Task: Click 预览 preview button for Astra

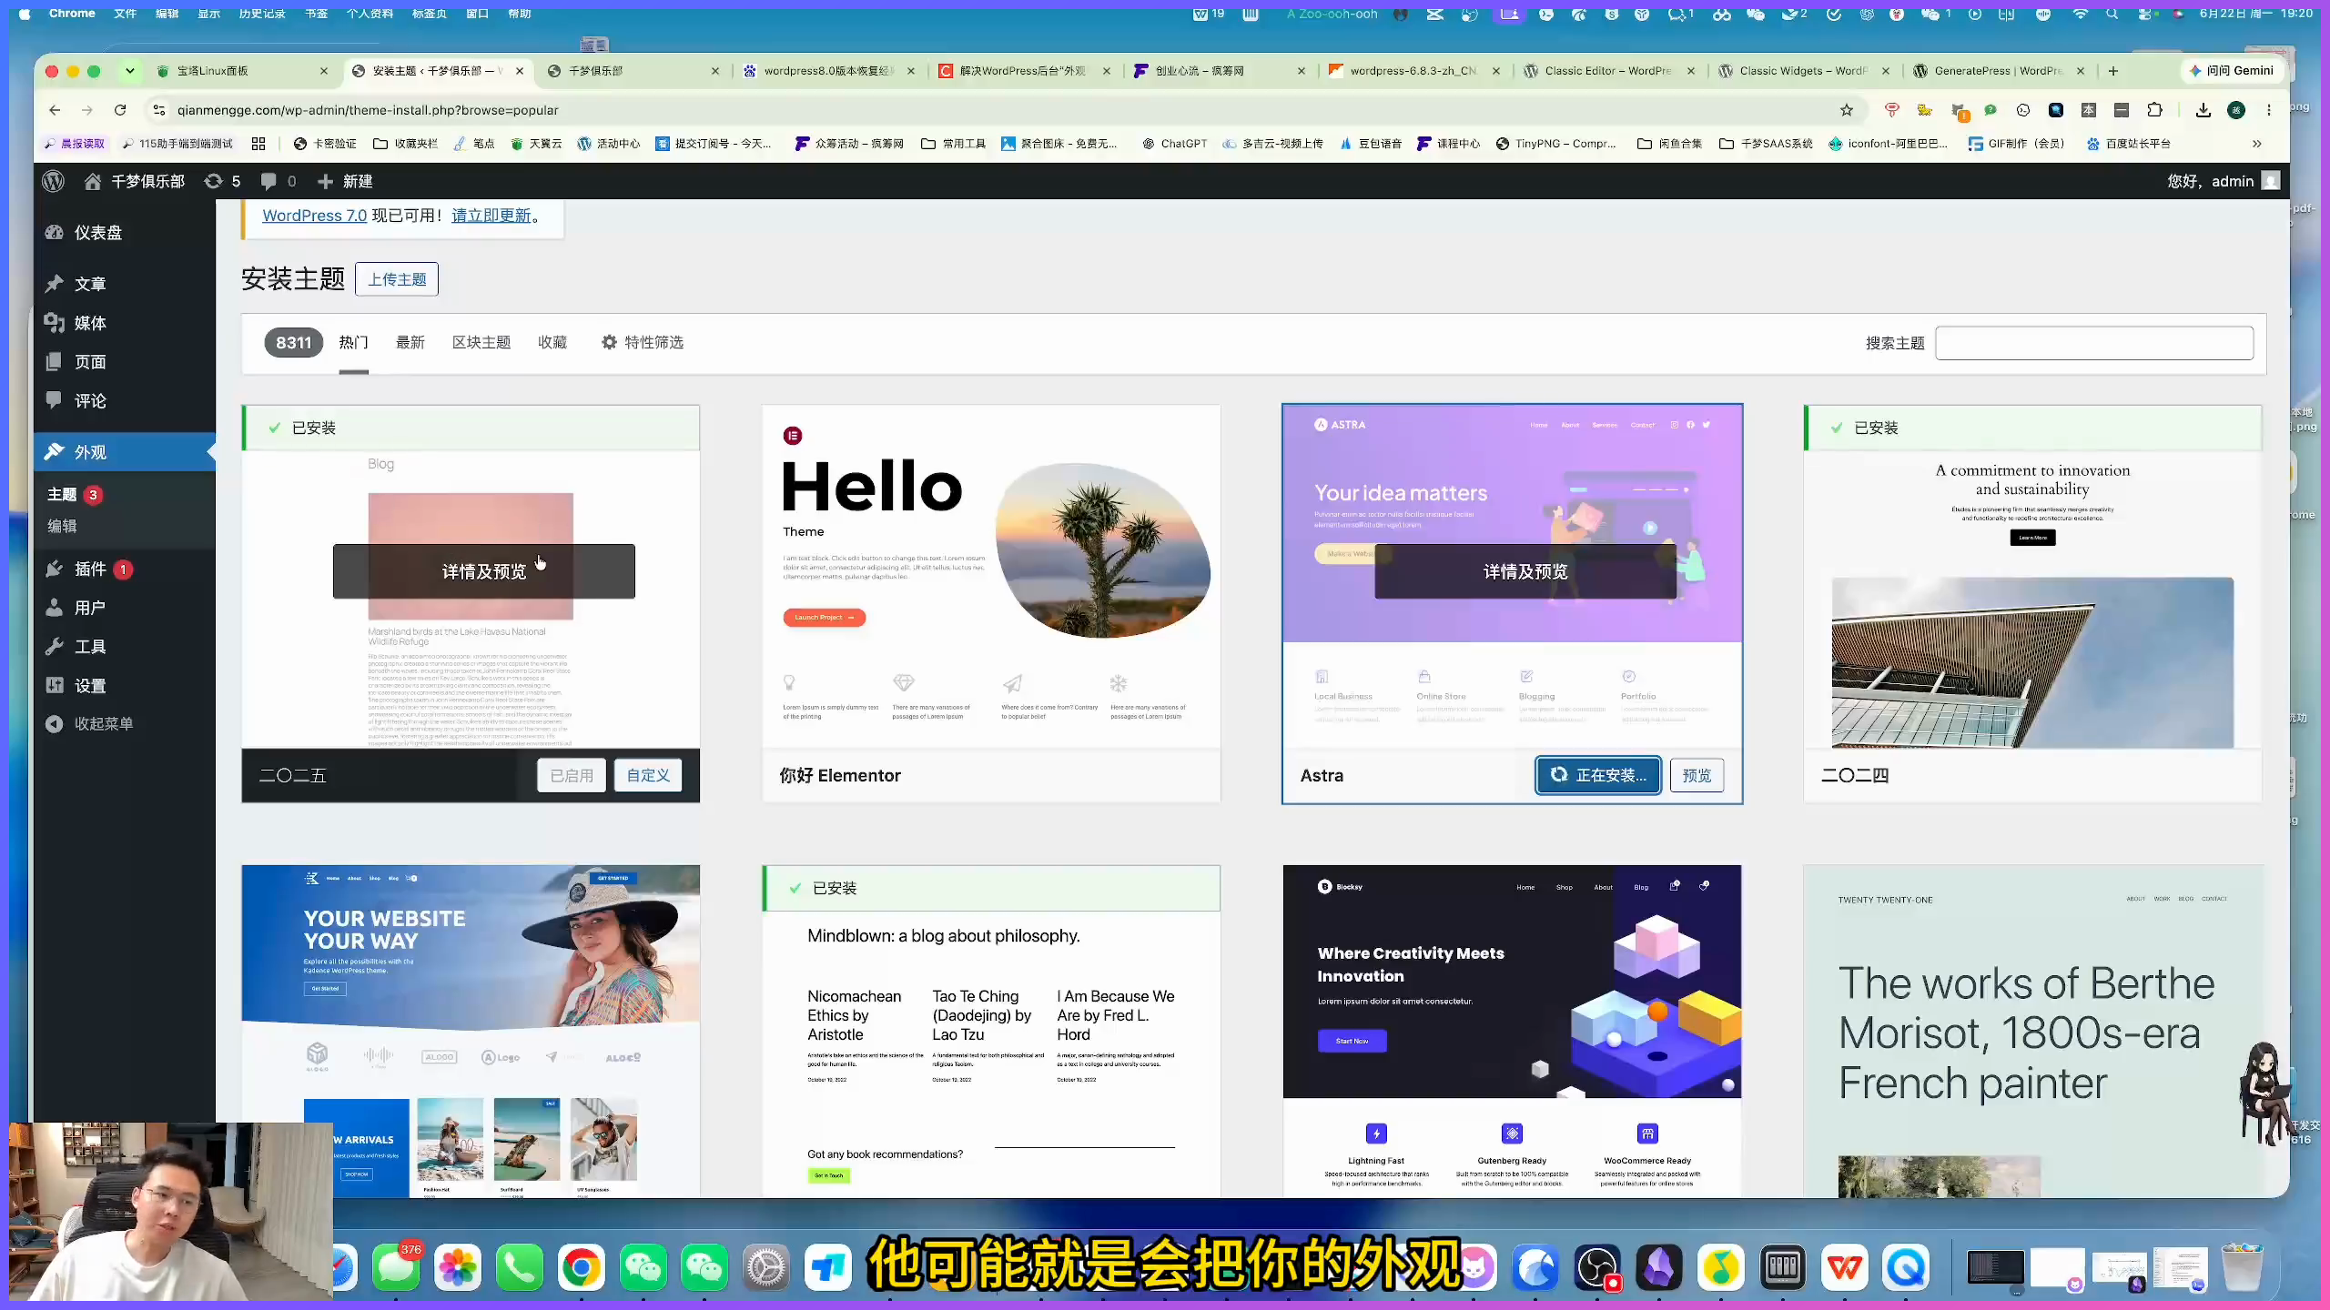Action: 1697,776
